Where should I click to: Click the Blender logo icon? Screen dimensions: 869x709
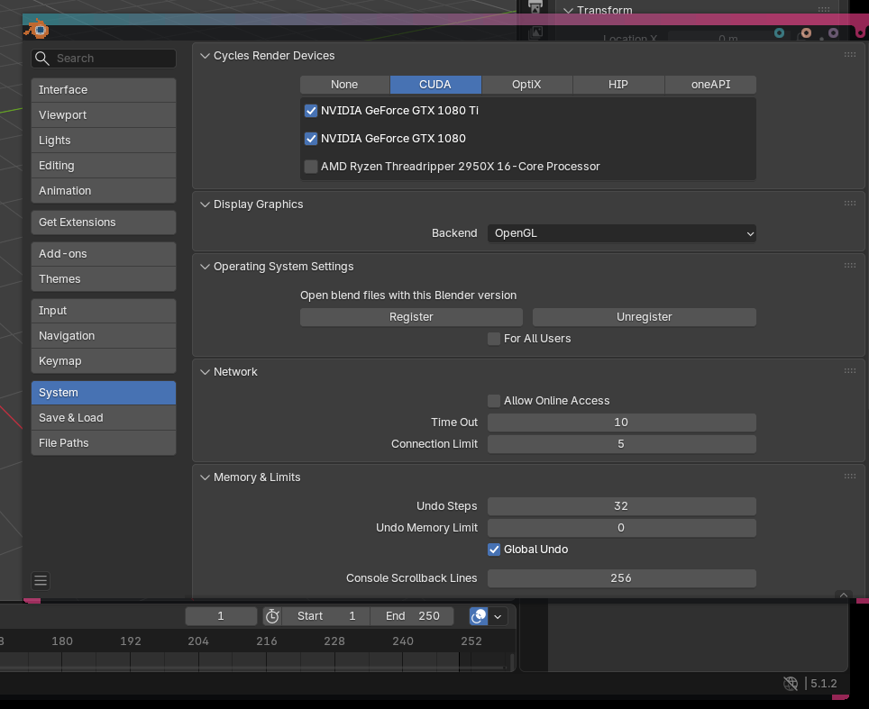(37, 29)
